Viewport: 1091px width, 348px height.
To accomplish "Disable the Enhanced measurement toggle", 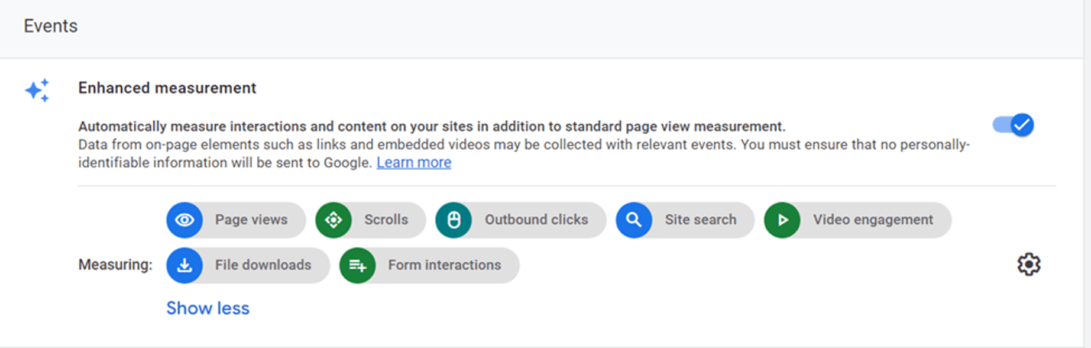I will [1013, 125].
